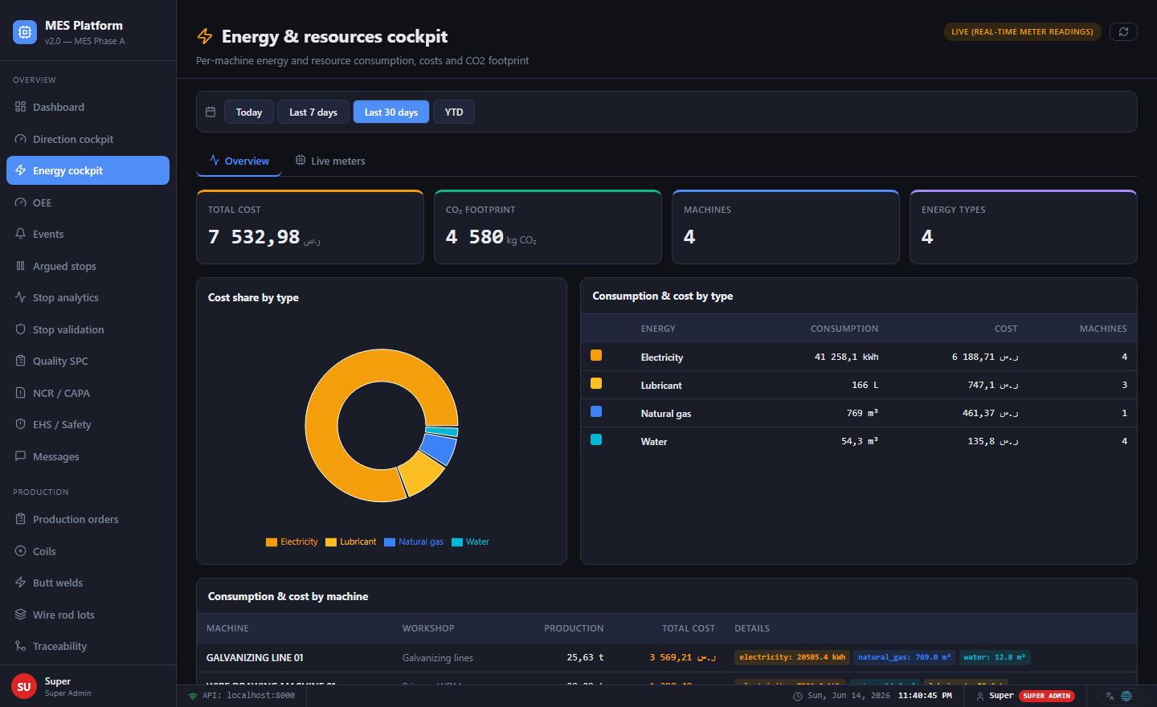Screen dimensions: 1157x707
Task: Click the Wire rod lots layers icon
Action: click(x=20, y=615)
